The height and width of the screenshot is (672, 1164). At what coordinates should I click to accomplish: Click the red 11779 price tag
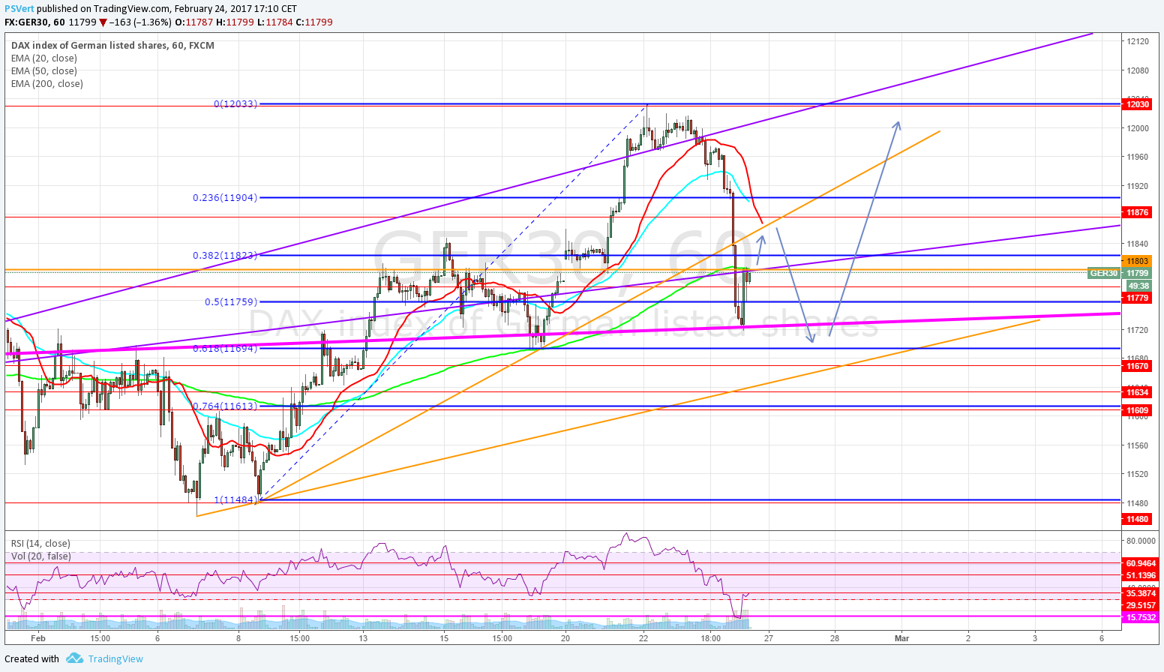pos(1137,298)
